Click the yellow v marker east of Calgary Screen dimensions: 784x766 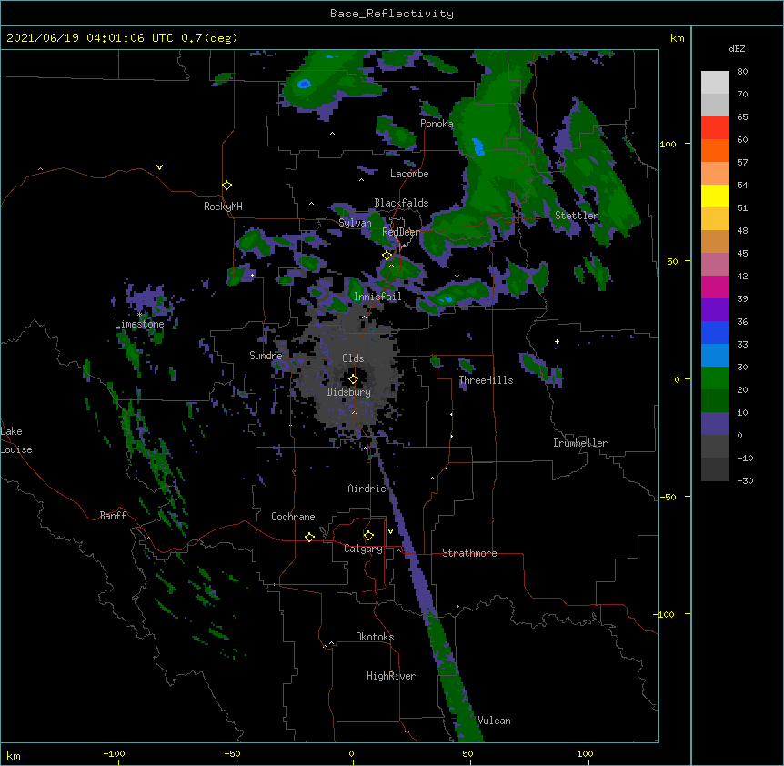pos(390,531)
